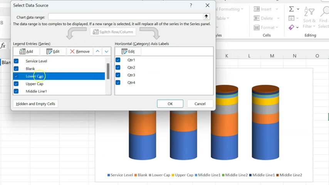Screen dimensions: 329x185
Task: Click the Fill down icon
Action: (x=291, y=18)
